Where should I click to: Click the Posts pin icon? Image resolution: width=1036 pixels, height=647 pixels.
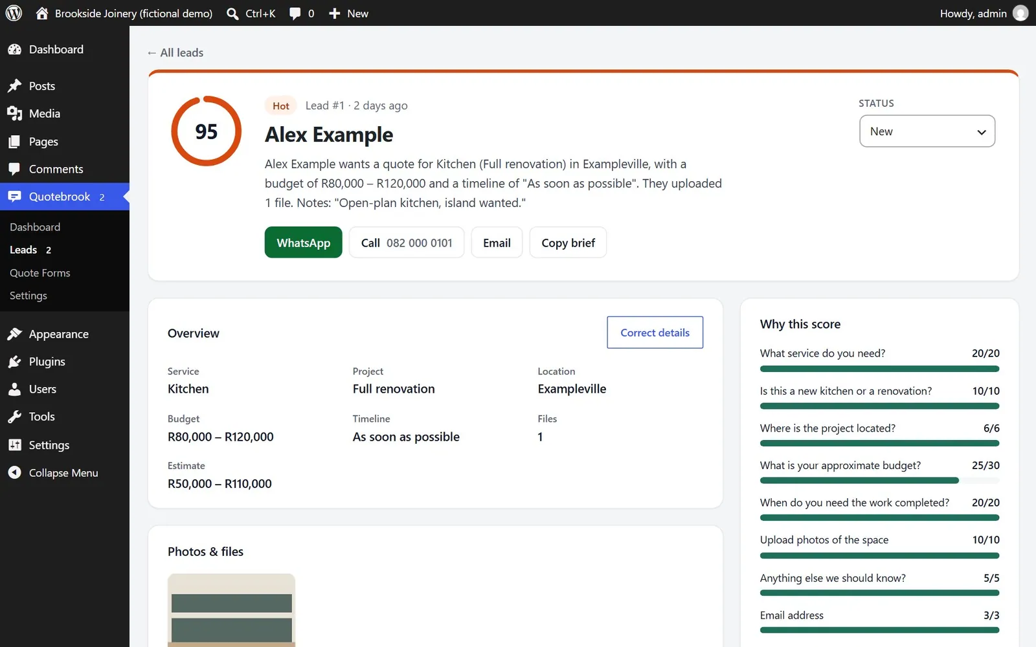click(x=14, y=86)
